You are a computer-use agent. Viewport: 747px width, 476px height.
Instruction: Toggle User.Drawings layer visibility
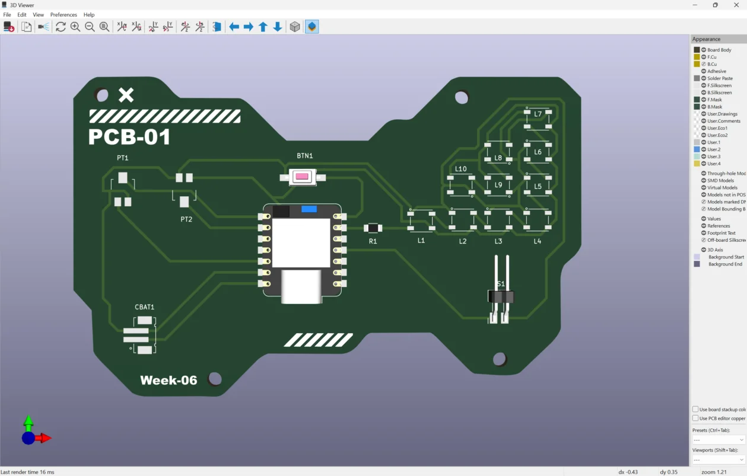tap(704, 114)
